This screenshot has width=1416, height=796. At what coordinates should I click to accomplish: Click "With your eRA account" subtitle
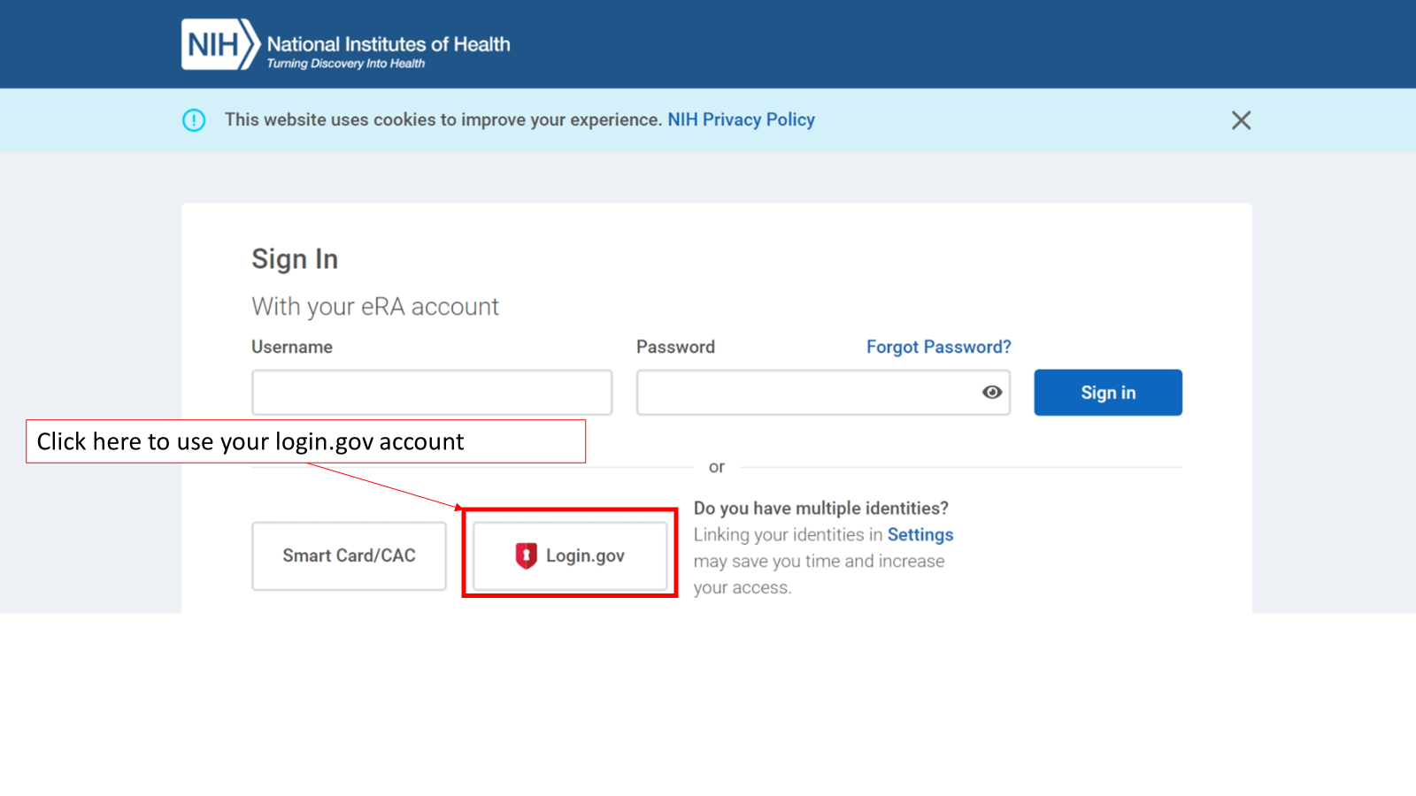(x=375, y=307)
